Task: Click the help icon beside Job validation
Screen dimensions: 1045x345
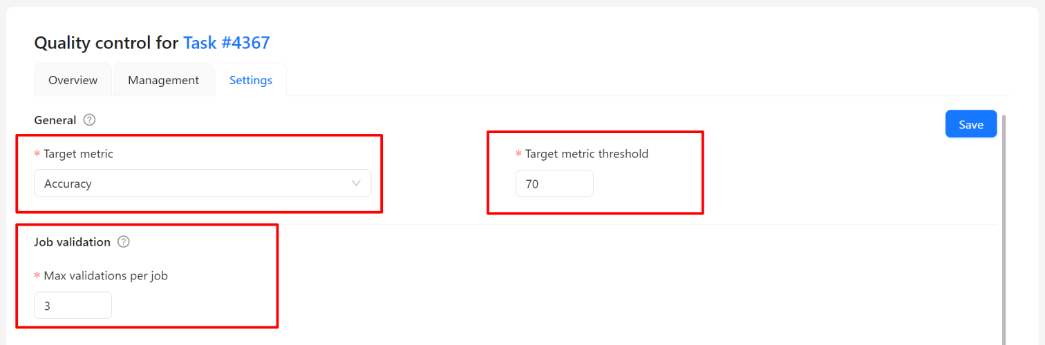Action: pos(124,242)
